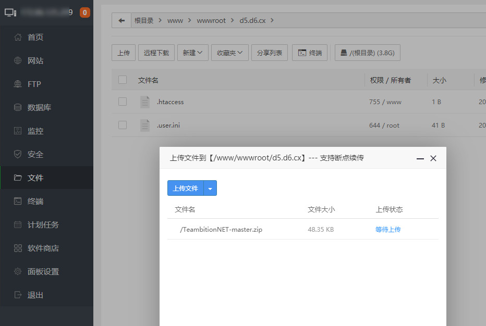Open the 终端 terminal sidebar item
Screen dimensions: 486x326
[46, 201]
